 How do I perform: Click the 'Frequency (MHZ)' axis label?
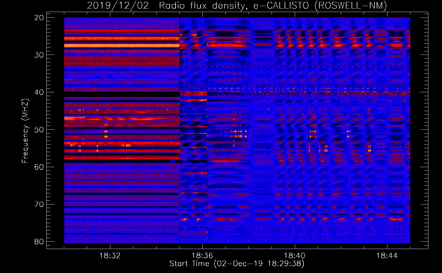coord(25,131)
